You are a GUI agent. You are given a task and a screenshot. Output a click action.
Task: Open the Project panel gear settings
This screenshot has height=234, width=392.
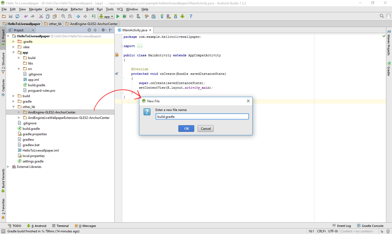[x=104, y=30]
